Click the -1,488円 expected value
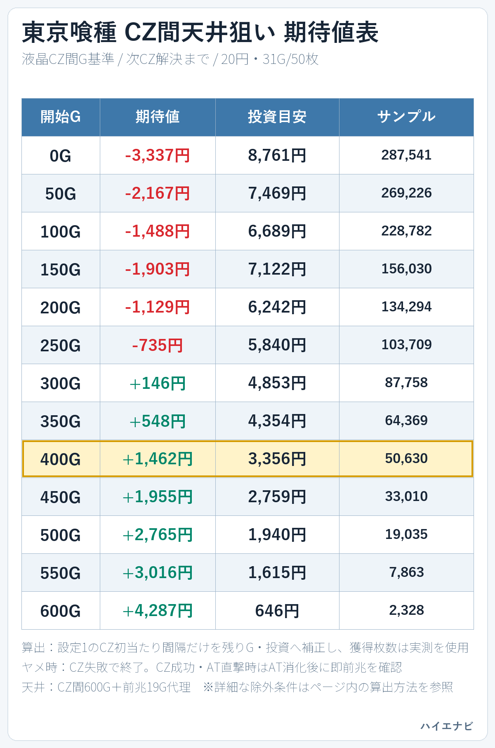Viewport: 495px width, 748px height. [x=158, y=231]
